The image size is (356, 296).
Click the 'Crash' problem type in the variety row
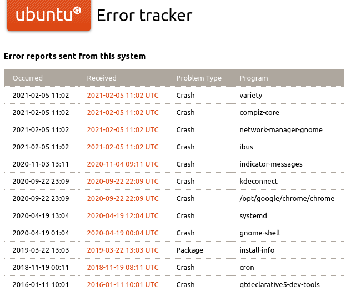tap(185, 95)
